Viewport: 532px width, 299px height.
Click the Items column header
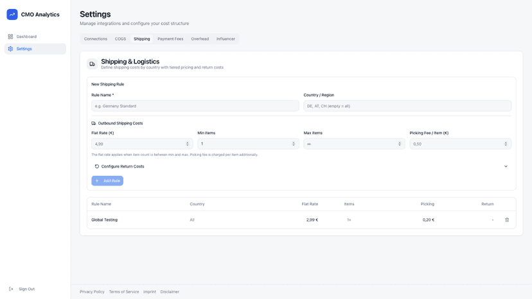(x=349, y=204)
